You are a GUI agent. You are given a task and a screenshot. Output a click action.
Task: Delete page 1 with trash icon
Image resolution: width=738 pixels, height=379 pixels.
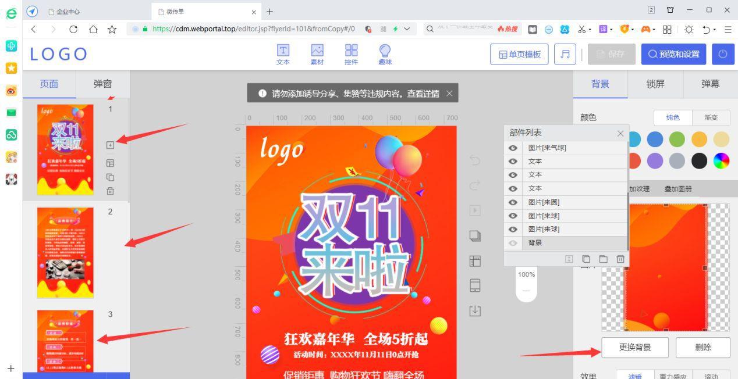111,191
